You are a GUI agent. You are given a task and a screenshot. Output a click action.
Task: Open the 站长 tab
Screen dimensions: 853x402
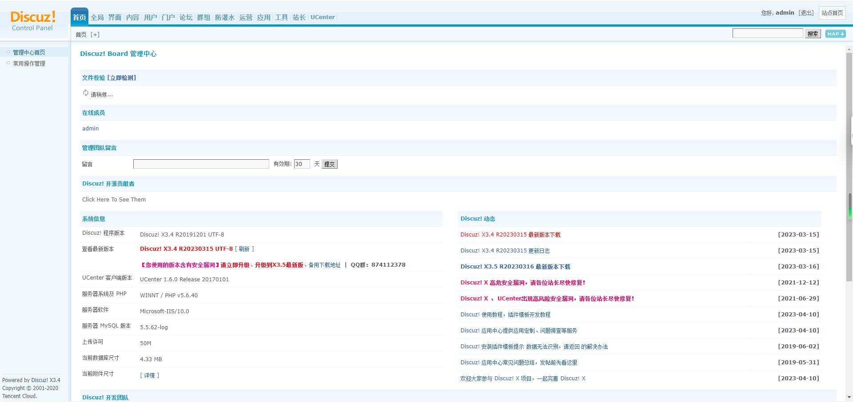[x=299, y=17]
